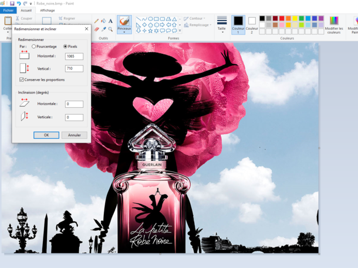This screenshot has height=268, width=358.
Task: Expand the shapes gallery more arrow
Action: pos(180,30)
